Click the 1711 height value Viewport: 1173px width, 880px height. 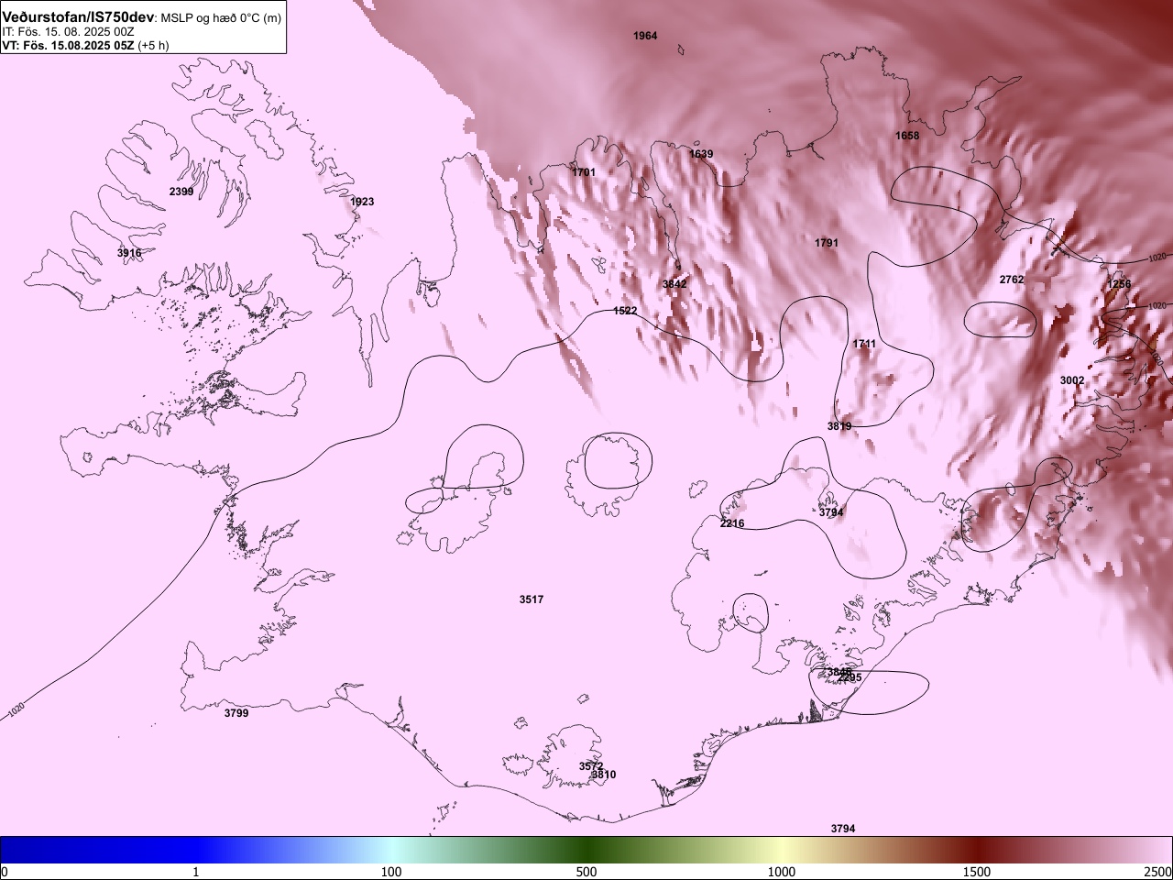point(864,344)
